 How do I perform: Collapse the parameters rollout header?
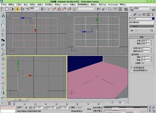pyautogui.click(x=142, y=37)
